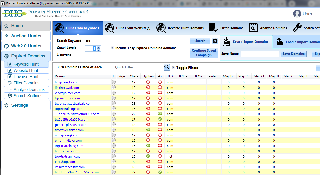Open Web2.0 Hunter section

[x=26, y=46]
